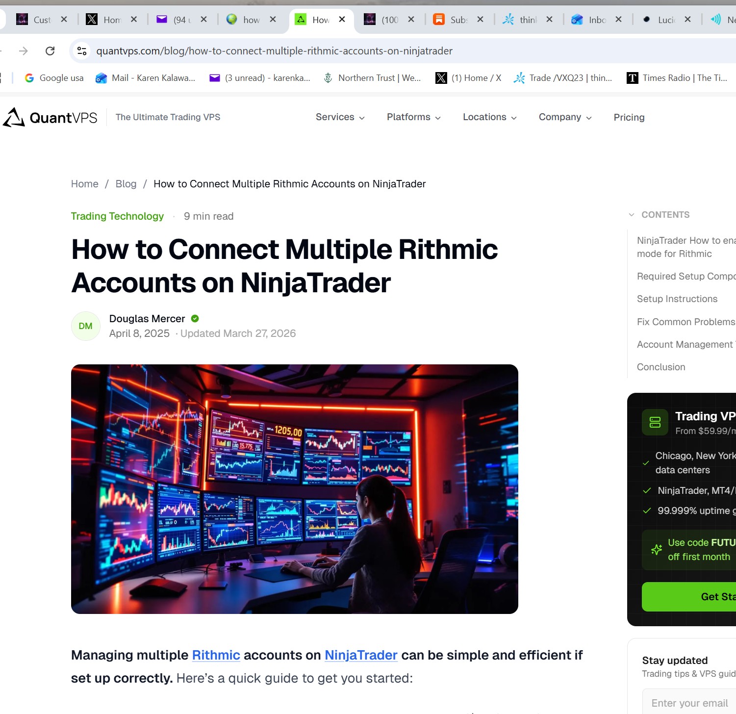Click the trading room hero image

[295, 489]
